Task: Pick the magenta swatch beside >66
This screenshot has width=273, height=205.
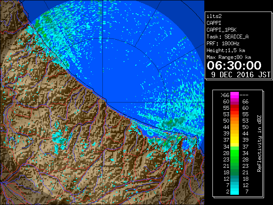Action: 235,95
